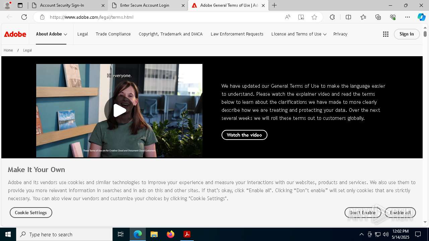This screenshot has height=241, width=429.
Task: Expand the About Adobe dropdown
Action: point(52,34)
